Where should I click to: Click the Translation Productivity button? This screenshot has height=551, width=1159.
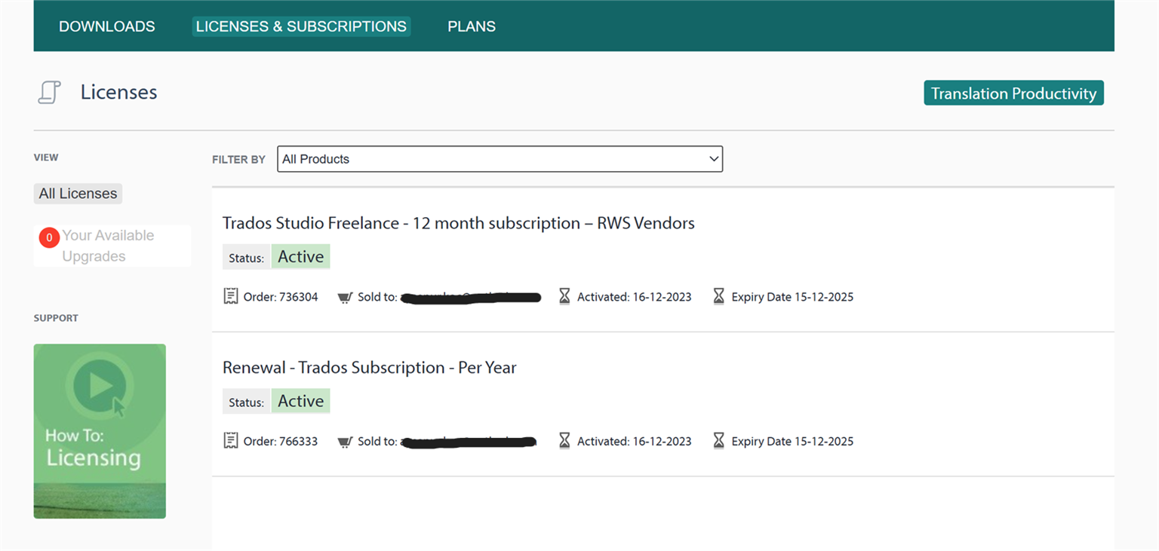pyautogui.click(x=1013, y=93)
